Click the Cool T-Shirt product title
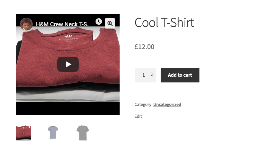278x153 pixels. (x=164, y=23)
